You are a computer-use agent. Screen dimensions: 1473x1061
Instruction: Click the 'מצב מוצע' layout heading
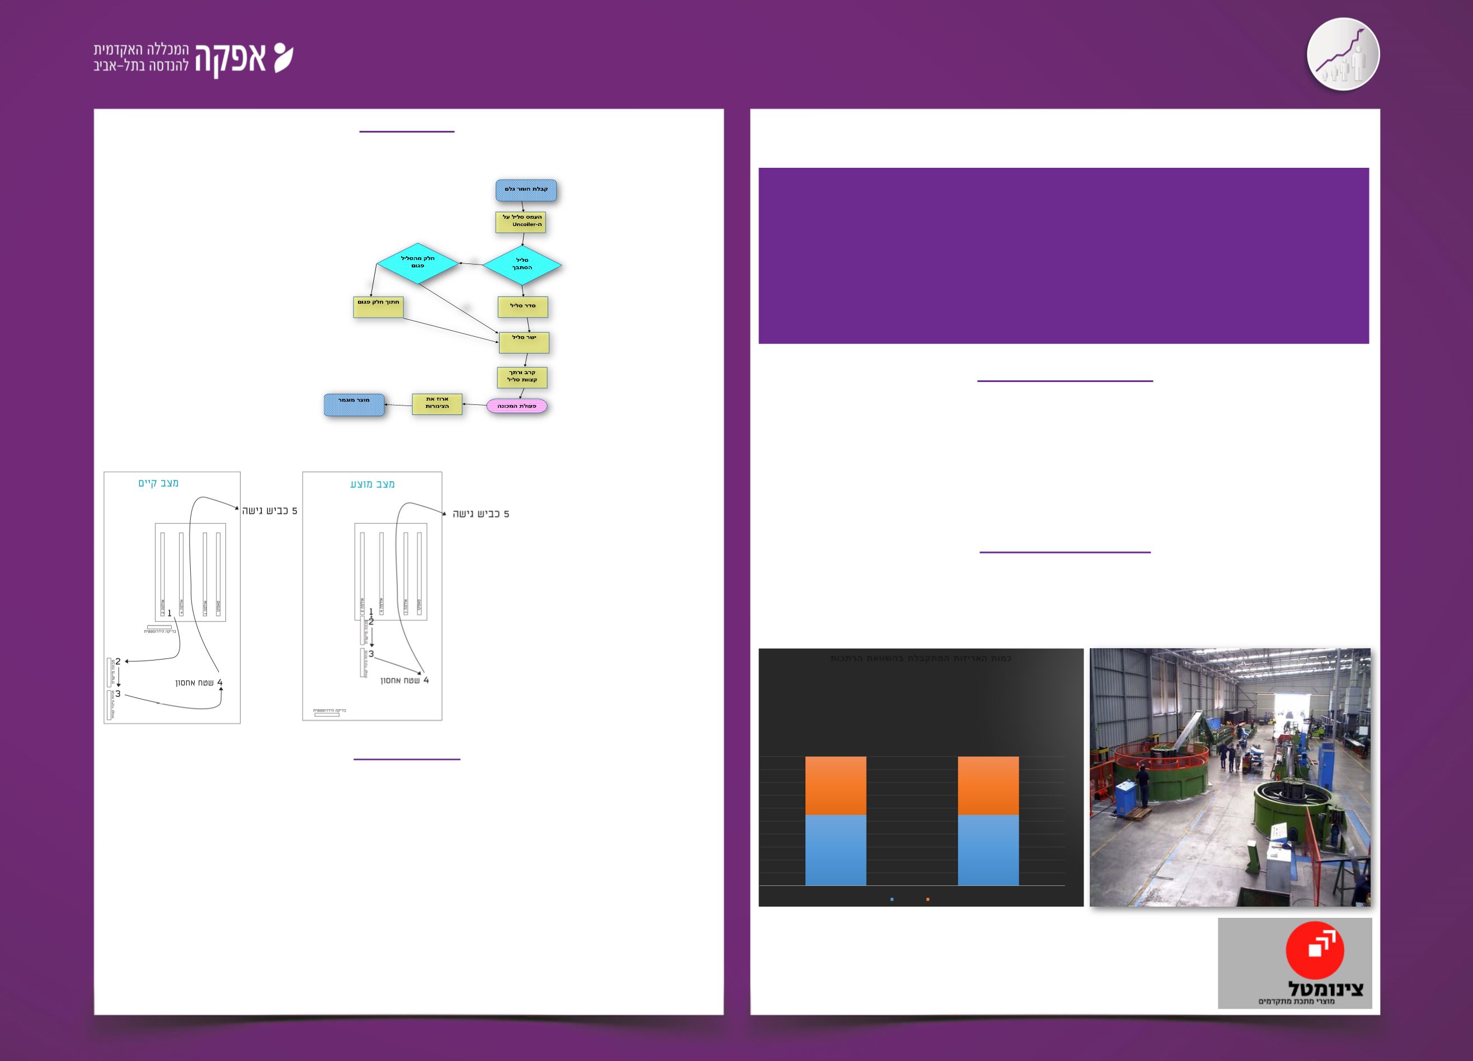[x=373, y=484]
